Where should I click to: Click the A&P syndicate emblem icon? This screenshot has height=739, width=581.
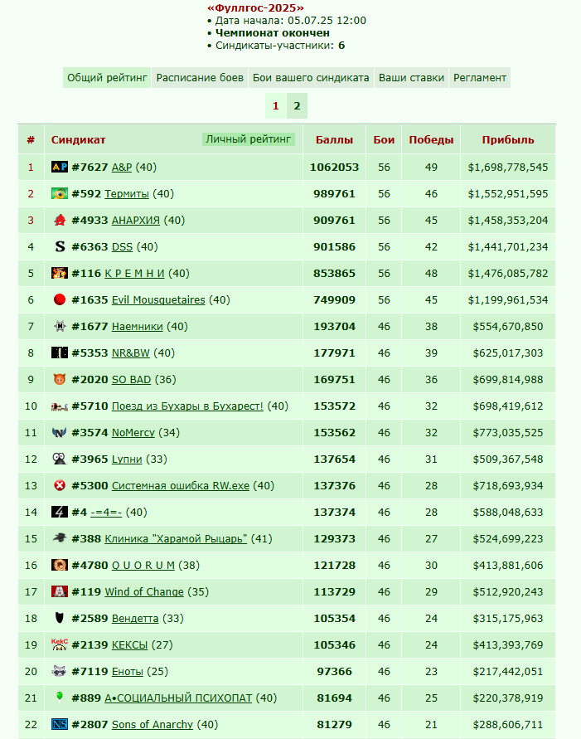click(60, 167)
